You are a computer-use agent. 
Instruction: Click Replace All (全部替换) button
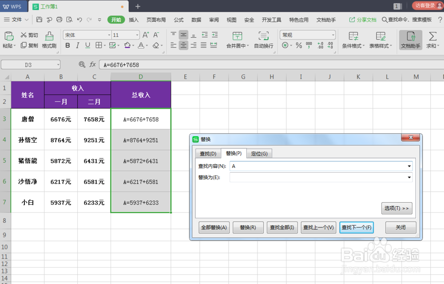tap(214, 228)
